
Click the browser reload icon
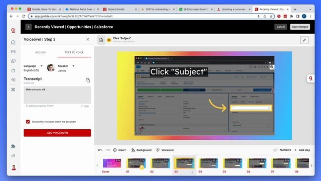click(24, 16)
